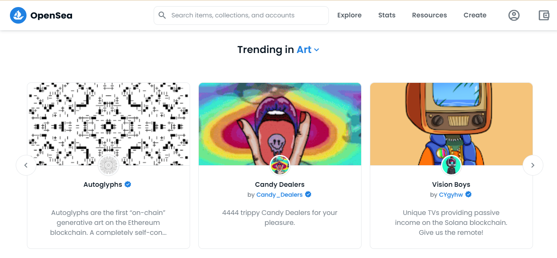Open the Resources menu

point(429,15)
